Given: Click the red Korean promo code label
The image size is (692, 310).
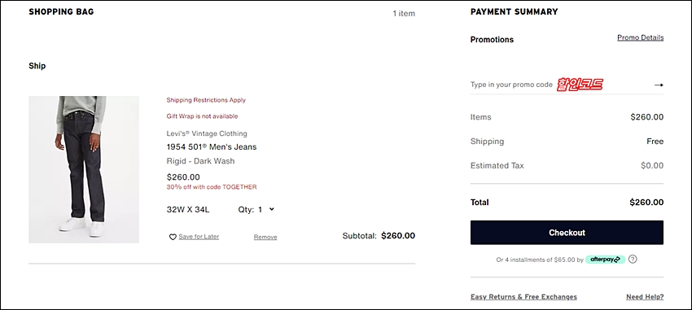Looking at the screenshot, I should tap(580, 85).
